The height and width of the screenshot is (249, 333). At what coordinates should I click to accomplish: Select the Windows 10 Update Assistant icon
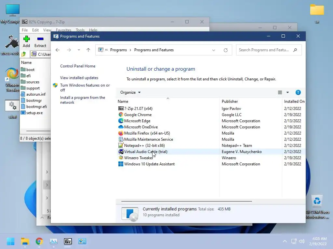(x=121, y=164)
